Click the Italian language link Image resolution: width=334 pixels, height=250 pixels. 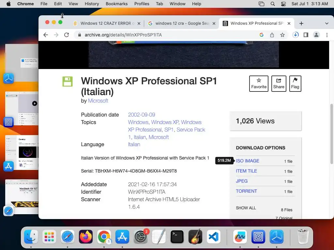(x=134, y=144)
